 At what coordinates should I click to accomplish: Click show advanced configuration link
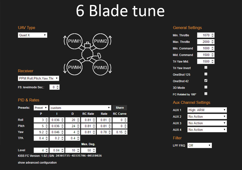[x=37, y=163]
